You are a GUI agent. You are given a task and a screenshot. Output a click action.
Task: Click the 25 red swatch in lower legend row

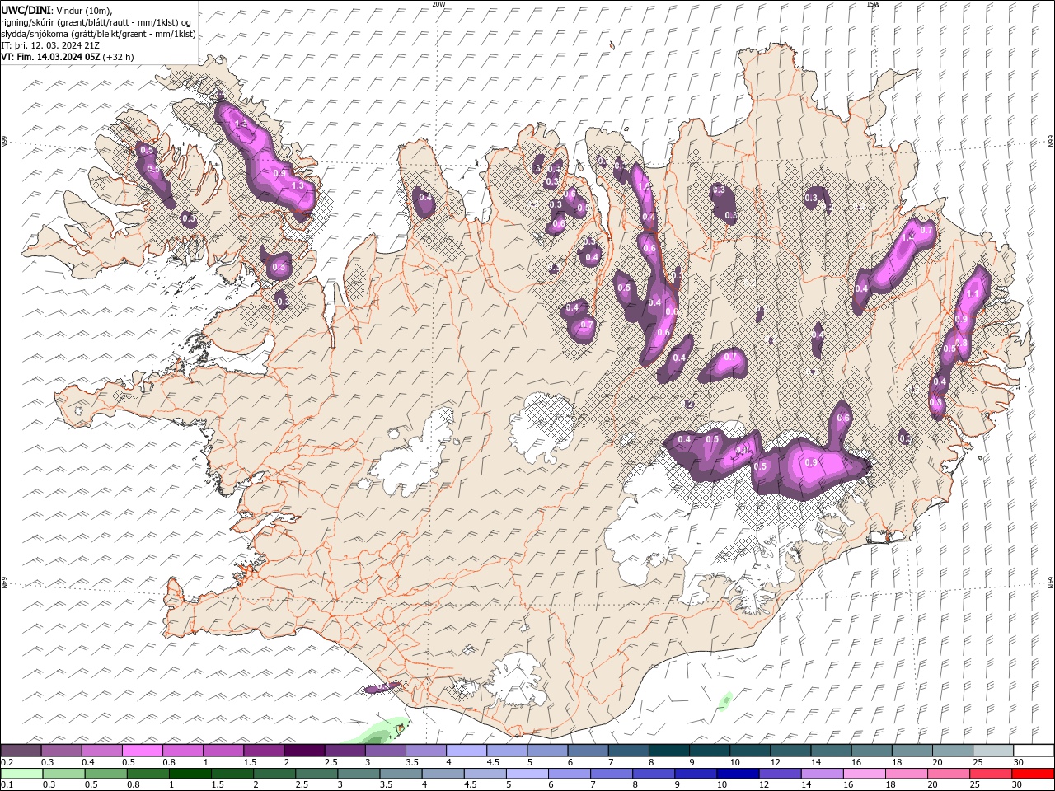pos(990,774)
